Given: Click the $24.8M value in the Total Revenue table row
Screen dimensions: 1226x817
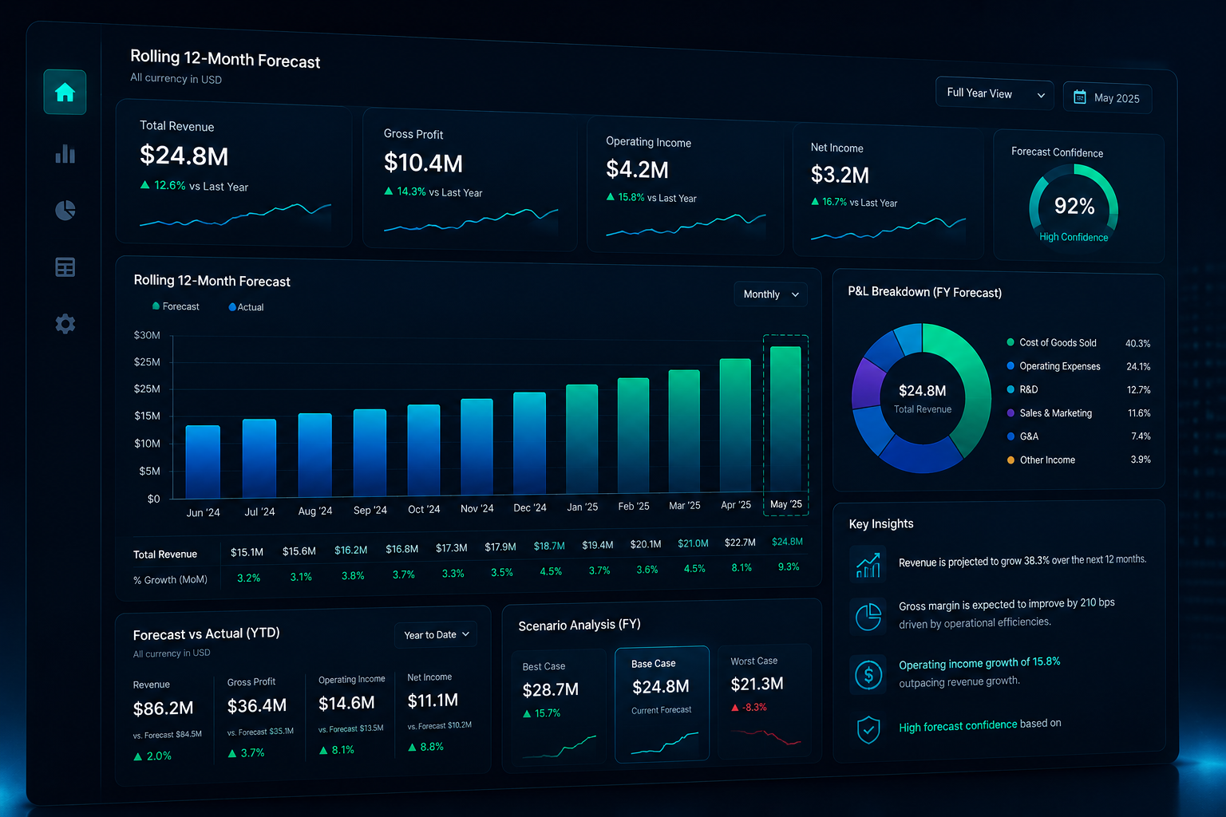Looking at the screenshot, I should click(x=787, y=542).
